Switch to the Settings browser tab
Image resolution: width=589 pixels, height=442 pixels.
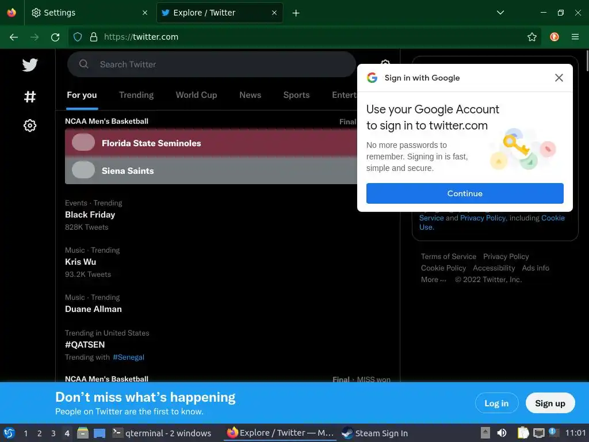click(x=89, y=13)
